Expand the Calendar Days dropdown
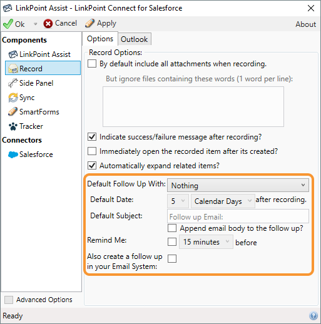 click(223, 201)
